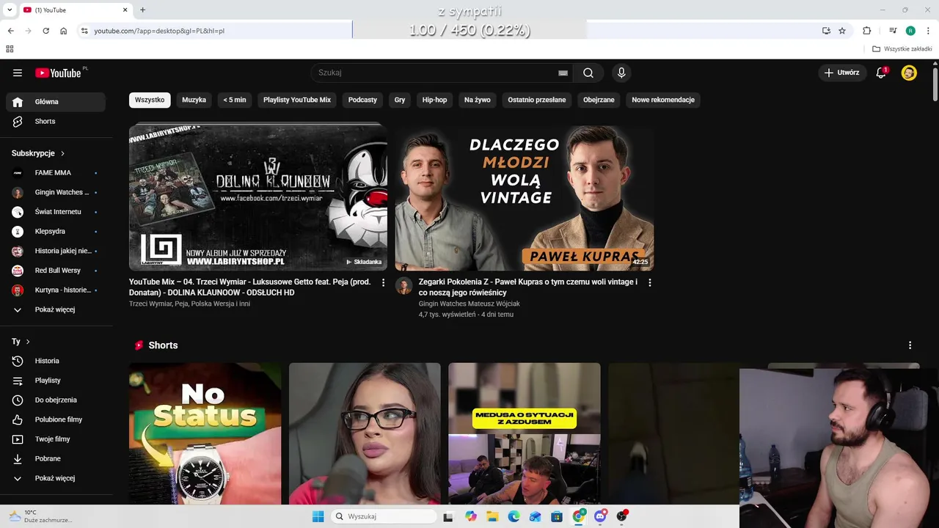Click the on-screen keyboard icon in search
This screenshot has width=939, height=528.
pyautogui.click(x=563, y=73)
